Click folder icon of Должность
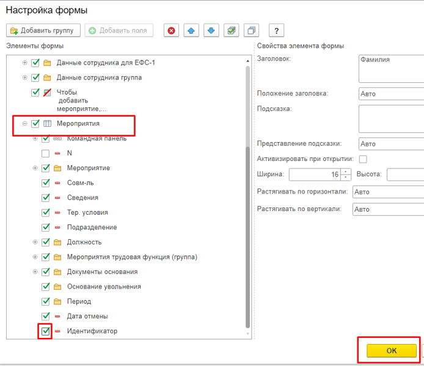This screenshot has height=366, width=424. click(x=57, y=242)
